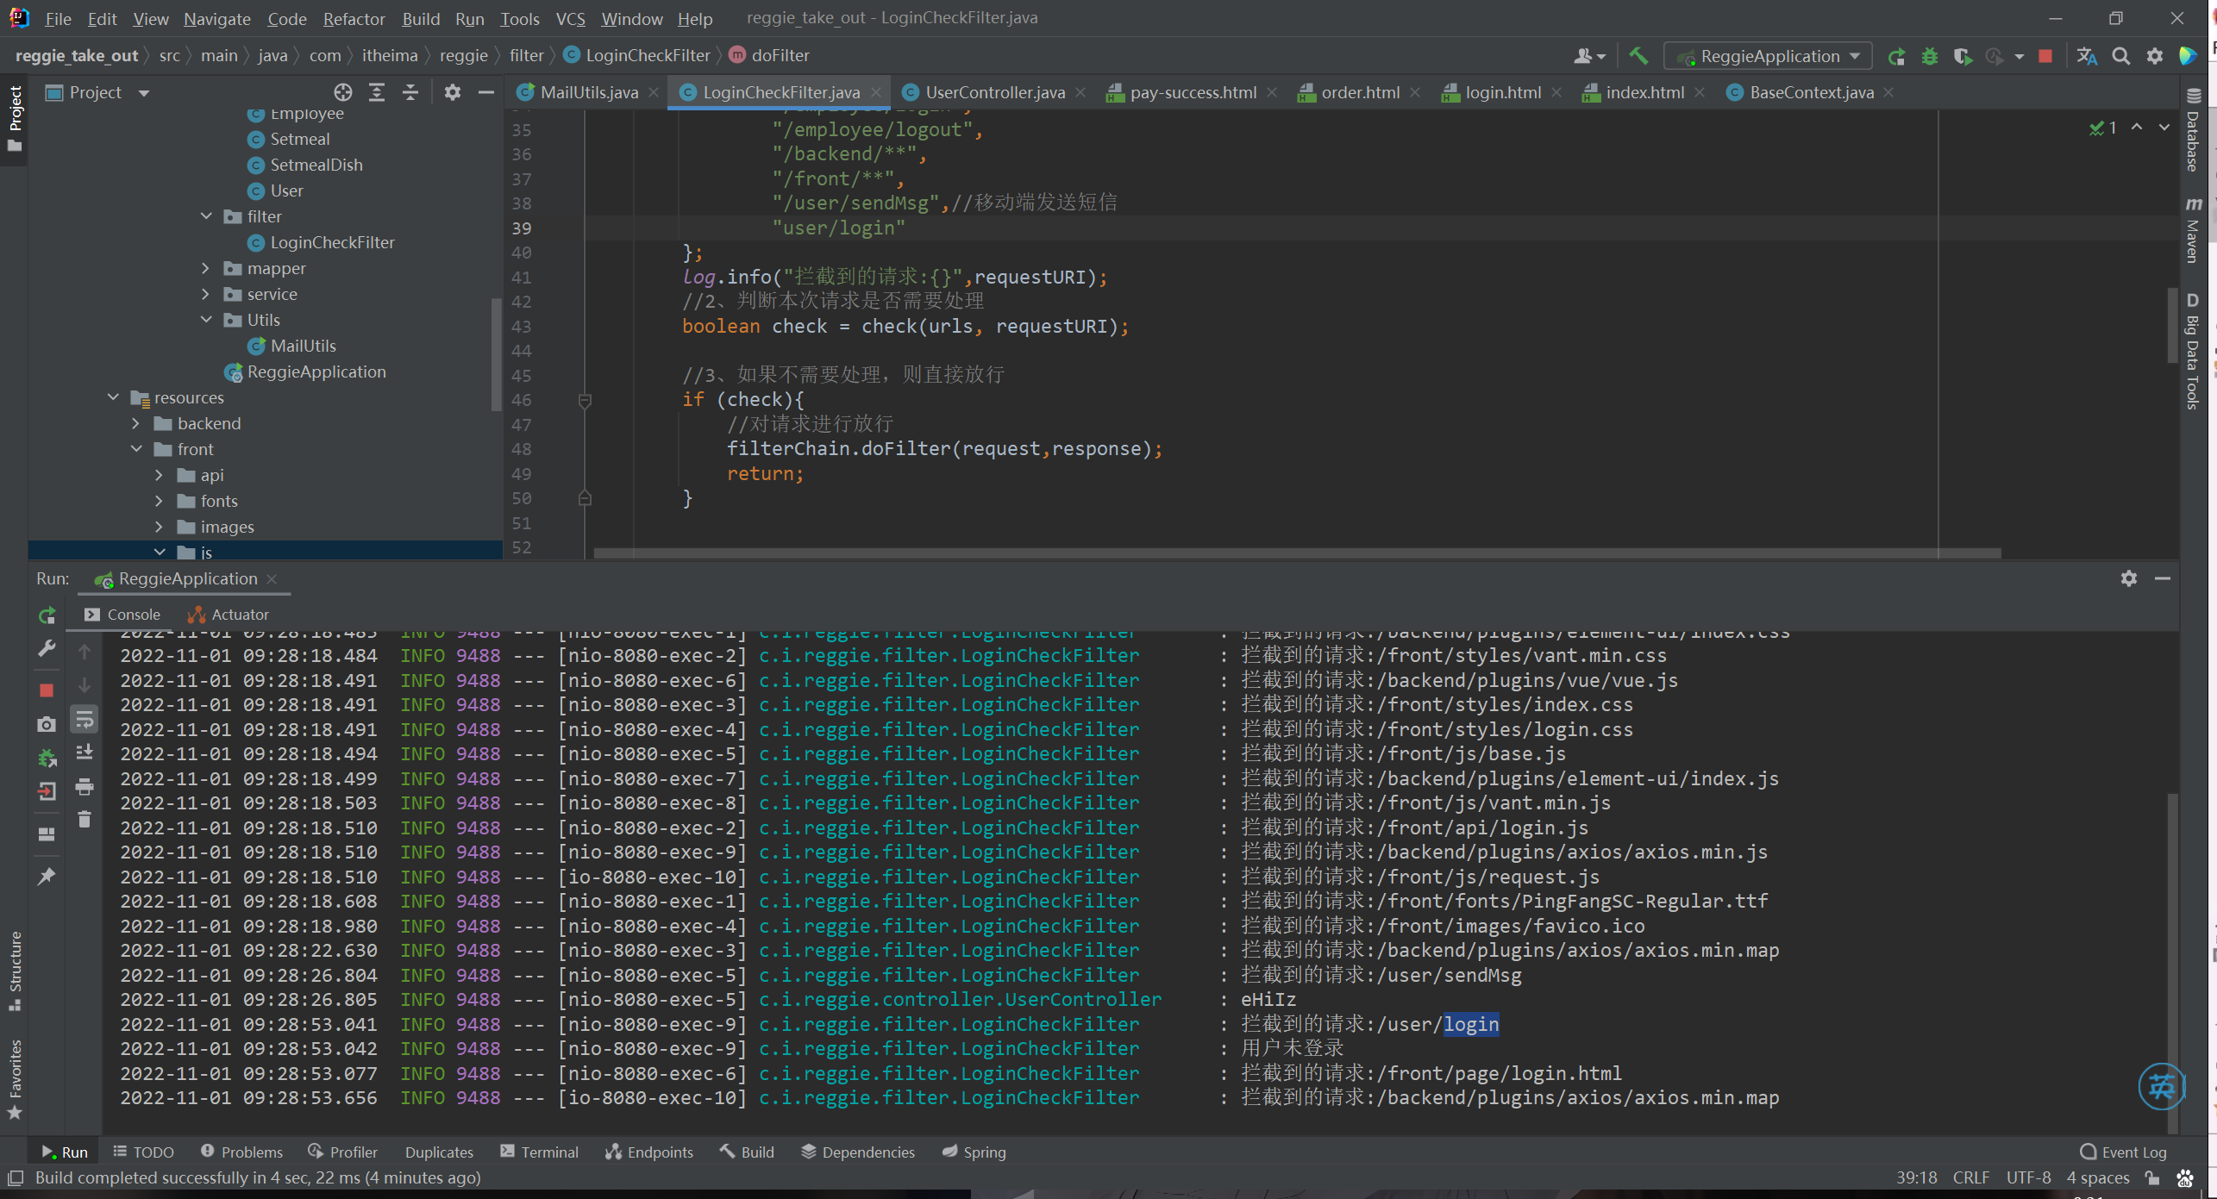Click the Debug ReggieApplication bug icon
This screenshot has height=1199, width=2217.
click(1930, 56)
